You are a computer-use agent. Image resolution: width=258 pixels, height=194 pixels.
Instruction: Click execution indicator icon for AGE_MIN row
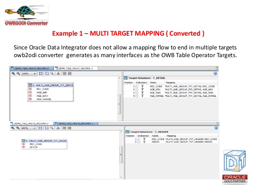[x=142, y=90]
